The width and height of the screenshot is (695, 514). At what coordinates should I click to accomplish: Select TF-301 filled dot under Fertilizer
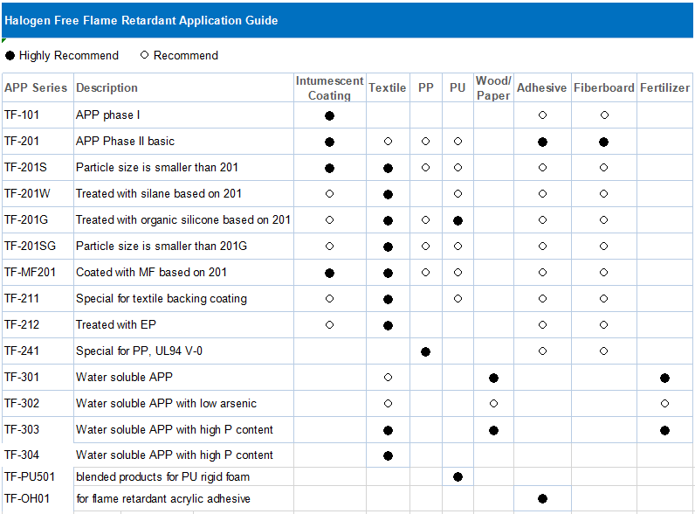coord(664,378)
